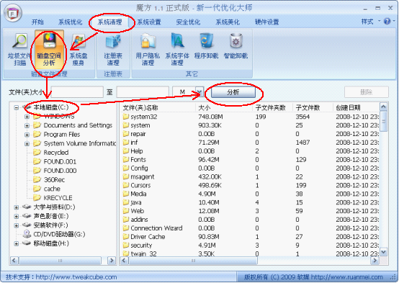Click the CD/DVD驱动器(G:) drive icon
Viewport: 399px width, 283px height.
[x=27, y=234]
